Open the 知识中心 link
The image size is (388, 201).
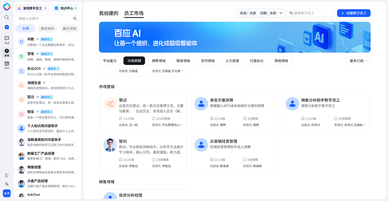[65, 8]
